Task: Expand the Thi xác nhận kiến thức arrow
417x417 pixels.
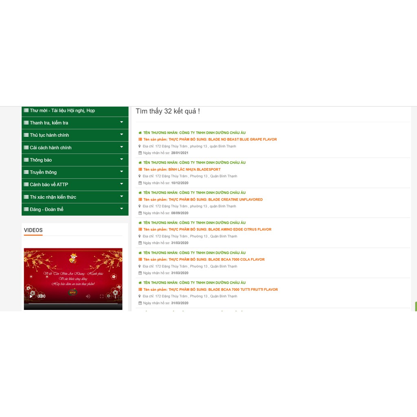Action: point(121,196)
